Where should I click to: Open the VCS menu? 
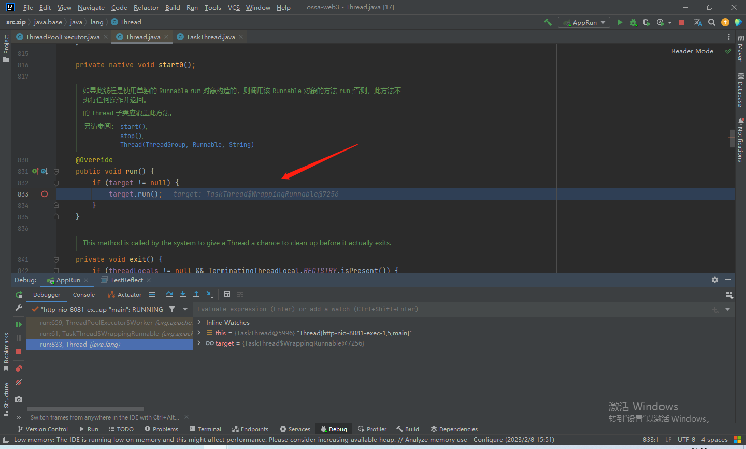pyautogui.click(x=234, y=7)
